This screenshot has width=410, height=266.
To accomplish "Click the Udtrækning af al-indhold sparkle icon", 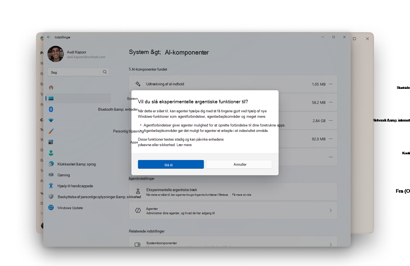I will [x=138, y=84].
